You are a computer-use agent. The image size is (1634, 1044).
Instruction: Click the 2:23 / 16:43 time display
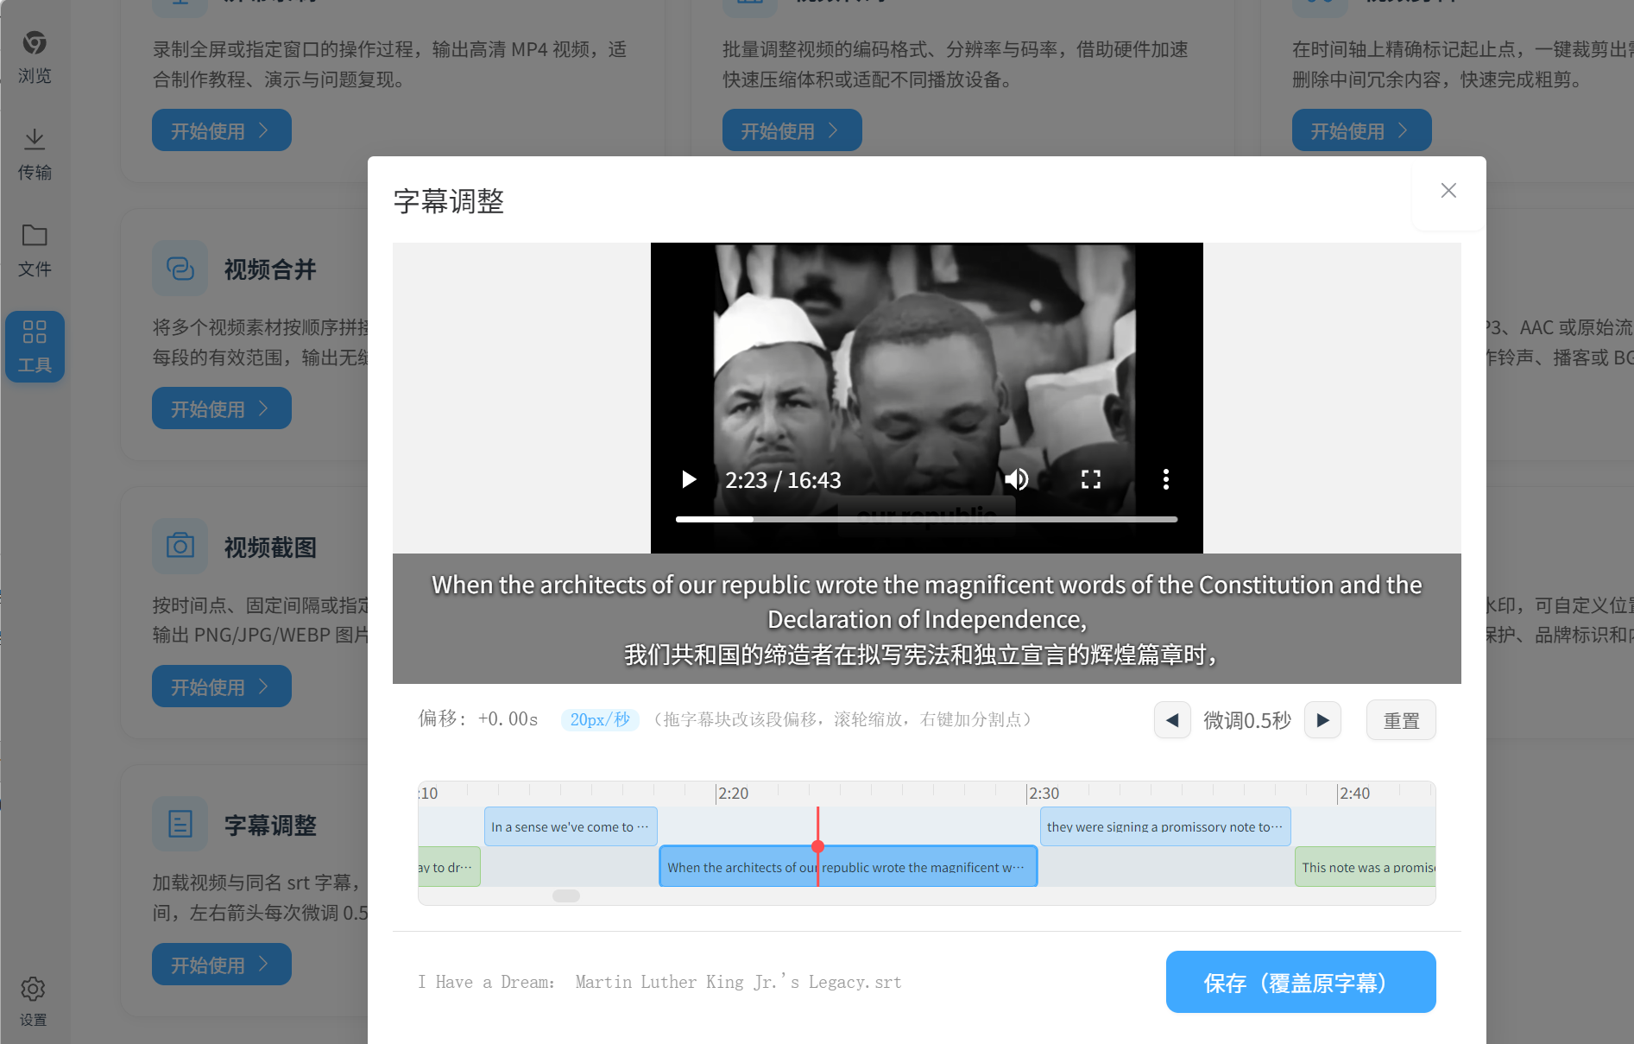tap(783, 480)
